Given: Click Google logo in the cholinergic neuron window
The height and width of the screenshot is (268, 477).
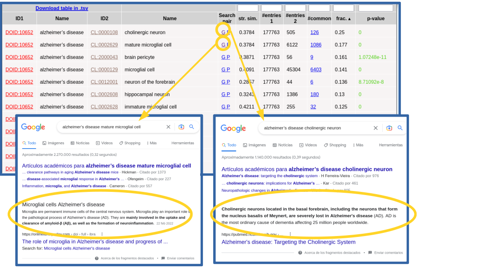Looking at the screenshot, I should coord(233,128).
